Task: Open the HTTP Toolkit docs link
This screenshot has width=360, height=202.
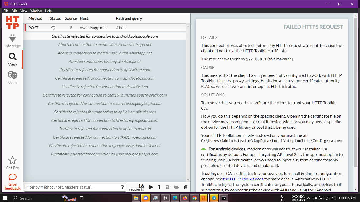Action: coord(243,179)
